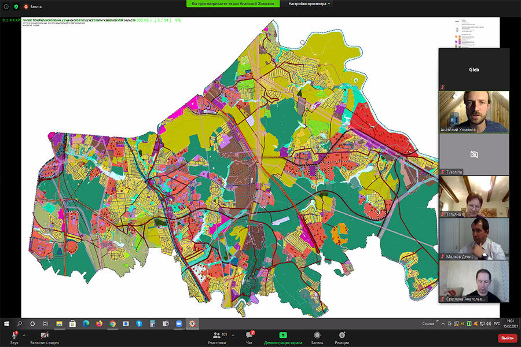The image size is (521, 347).
Task: Switch to image viewer app in taskbar
Action: click(192, 323)
